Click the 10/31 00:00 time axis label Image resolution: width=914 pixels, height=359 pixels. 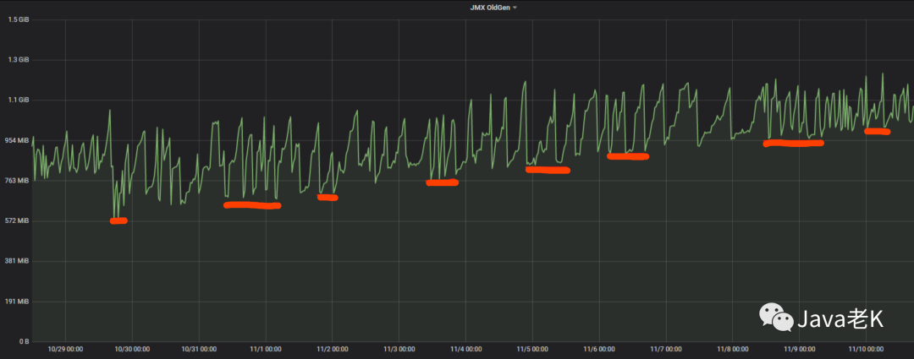[x=199, y=350]
